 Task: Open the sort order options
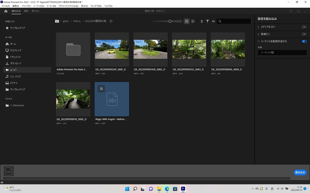click(201, 21)
